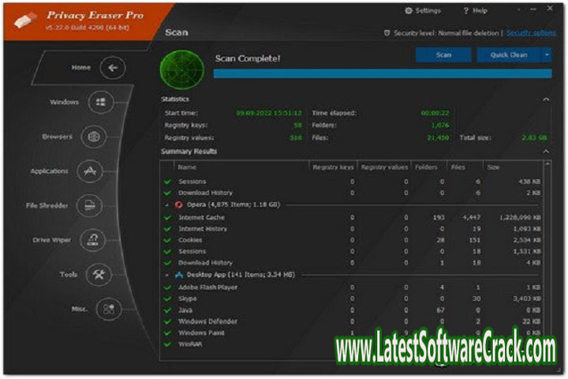The height and width of the screenshot is (379, 568).
Task: Open the File Shredder icon
Action: coord(90,206)
